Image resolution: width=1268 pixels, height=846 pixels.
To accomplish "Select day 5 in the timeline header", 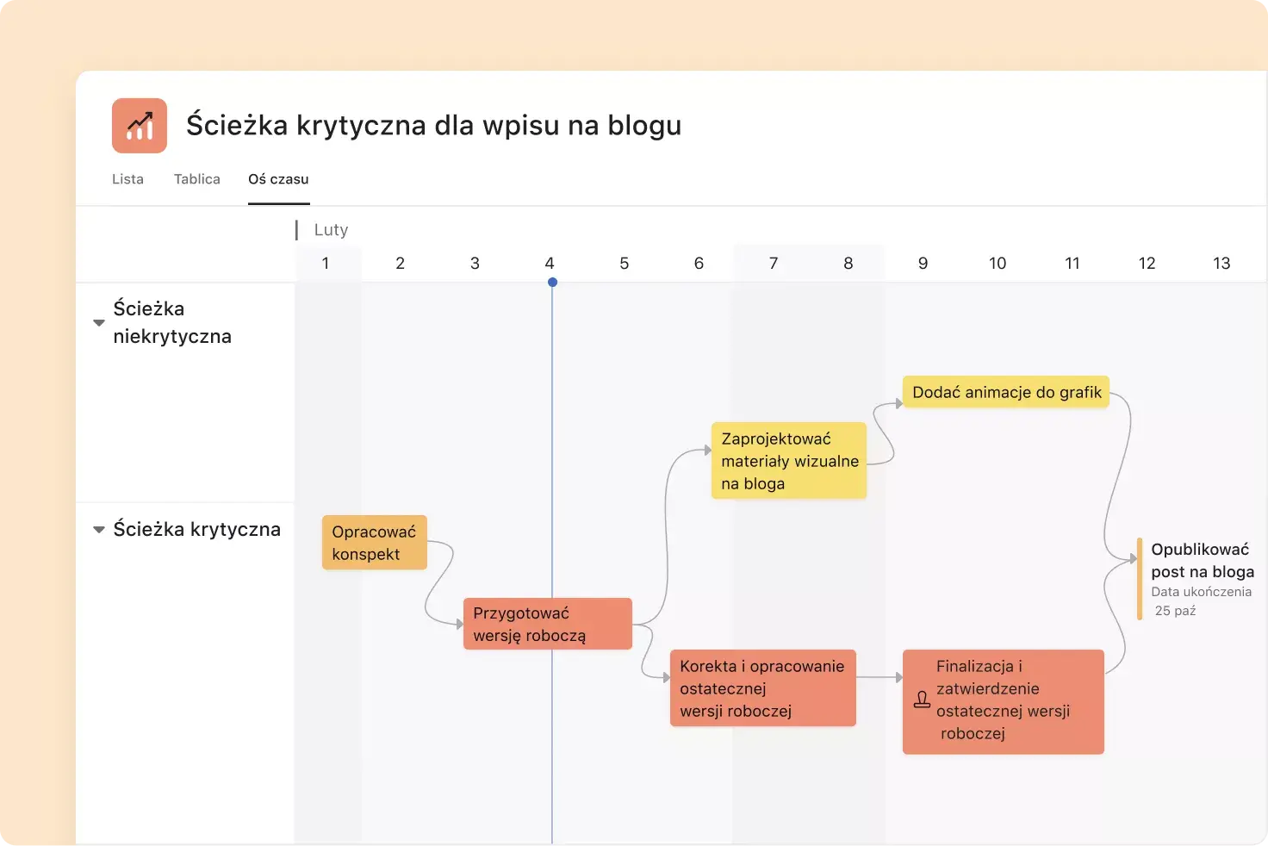I will pyautogui.click(x=625, y=264).
